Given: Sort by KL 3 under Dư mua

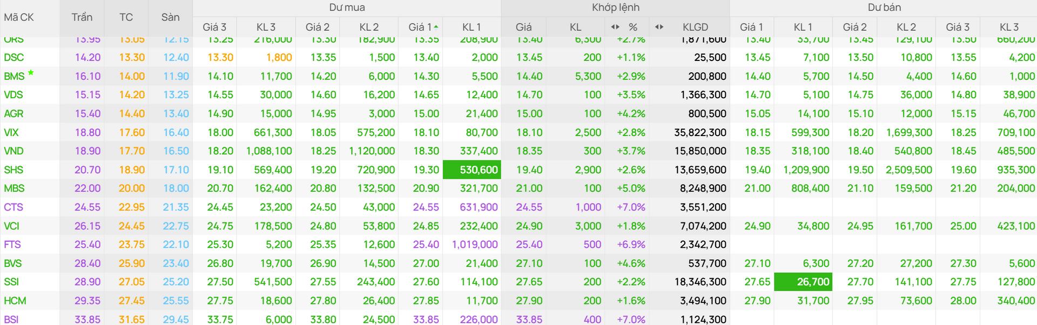Looking at the screenshot, I should coord(266,27).
